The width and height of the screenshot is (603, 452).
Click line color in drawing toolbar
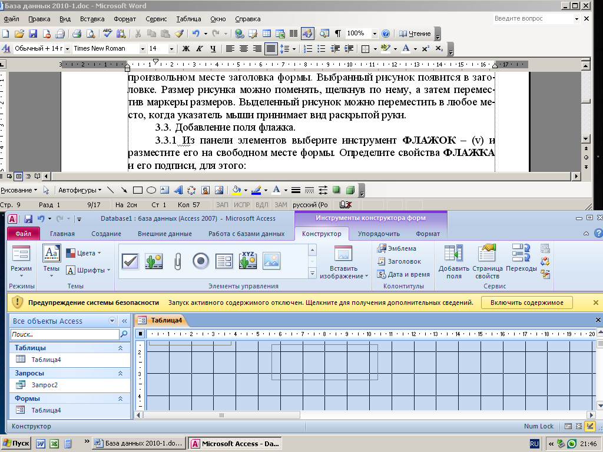[x=256, y=190]
